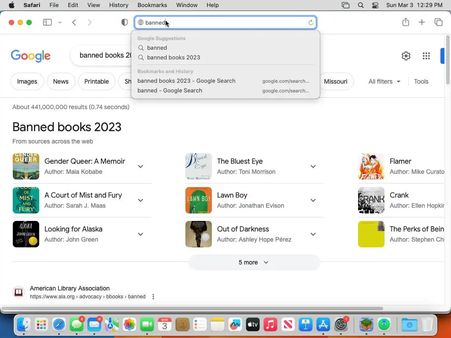Click the Google search box text
The image size is (451, 338).
[x=105, y=55]
